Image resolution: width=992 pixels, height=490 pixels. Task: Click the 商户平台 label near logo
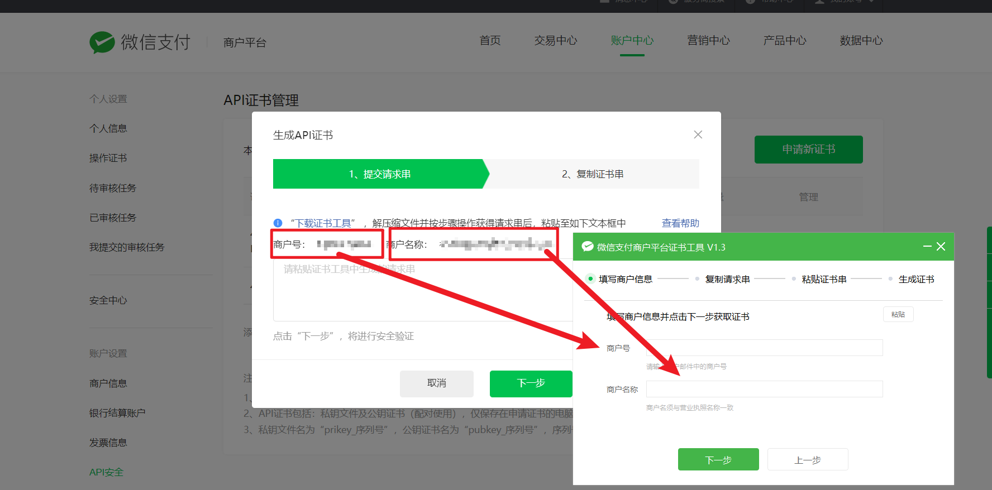tap(245, 42)
